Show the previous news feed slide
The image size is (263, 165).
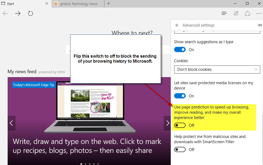11,123
